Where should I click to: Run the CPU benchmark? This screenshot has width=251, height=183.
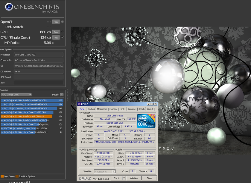(x=56, y=32)
